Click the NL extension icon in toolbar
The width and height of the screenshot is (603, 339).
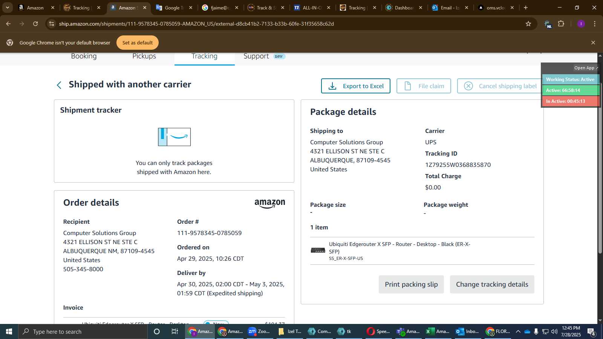548,24
